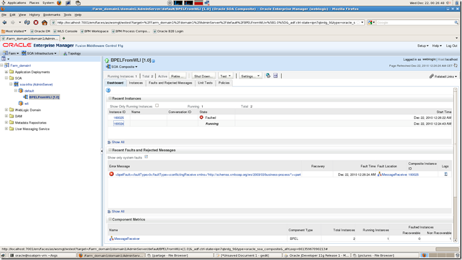The width and height of the screenshot is (462, 260).
Task: Open the SOA Infrastructure dropdown
Action: [x=39, y=53]
